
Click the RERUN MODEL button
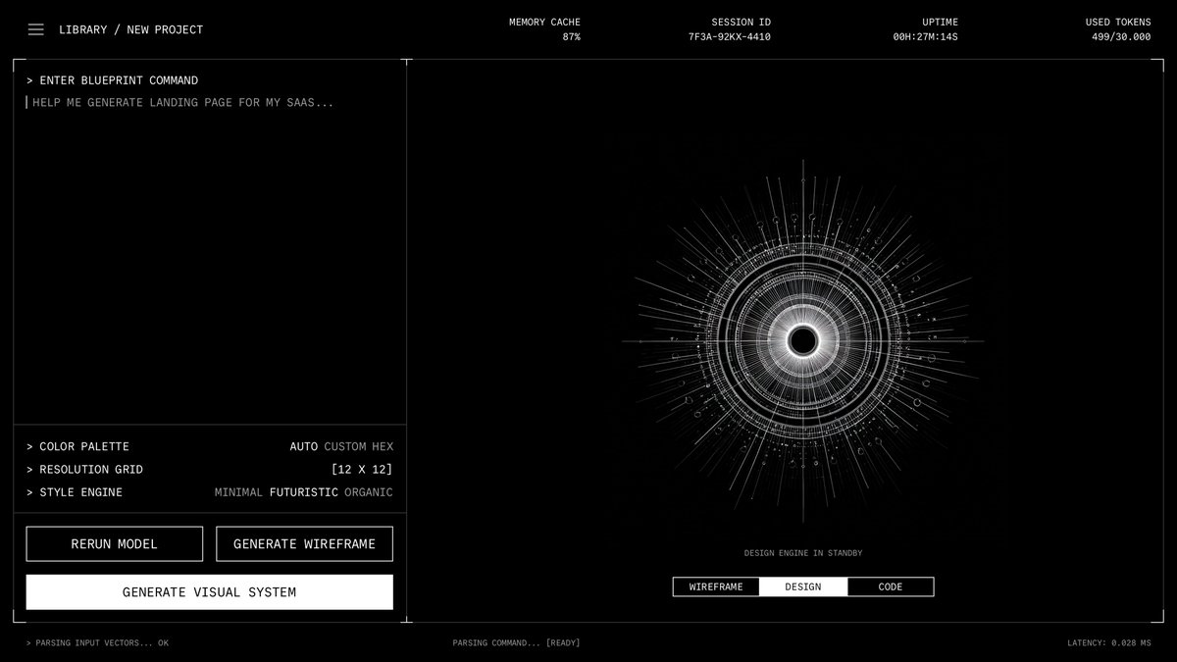click(115, 543)
